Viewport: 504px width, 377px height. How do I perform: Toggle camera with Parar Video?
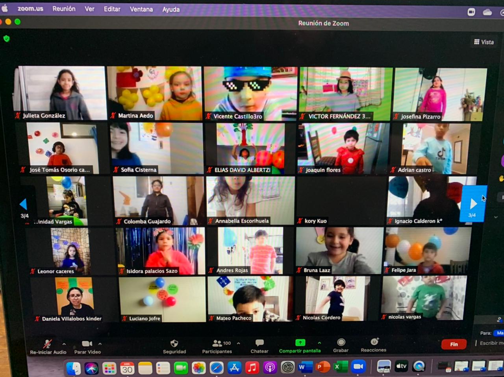point(87,344)
